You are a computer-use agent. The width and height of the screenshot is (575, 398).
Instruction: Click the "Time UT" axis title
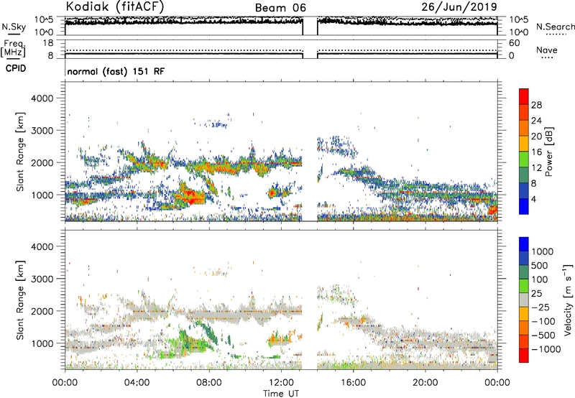(x=281, y=394)
